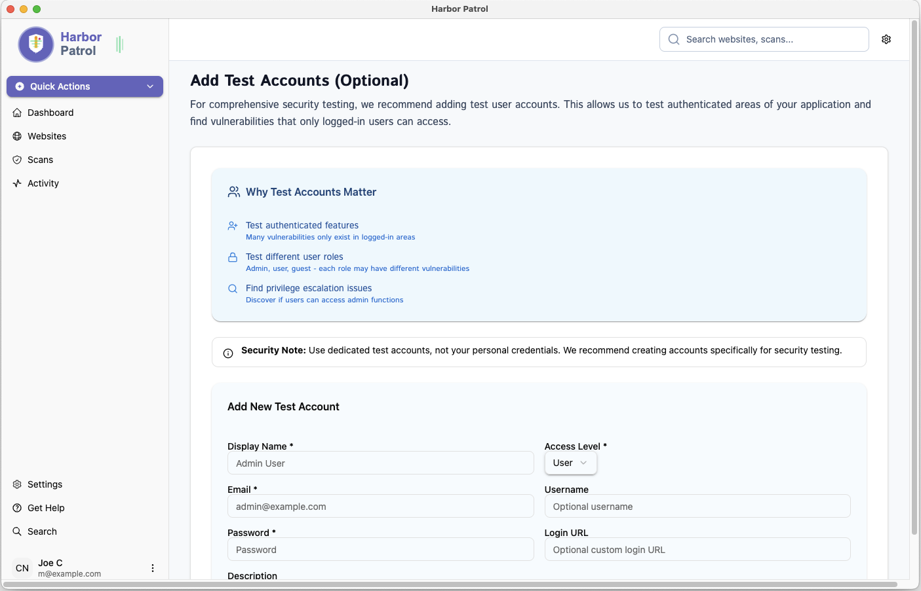Click the Activity pulse icon
The height and width of the screenshot is (591, 921).
point(17,183)
